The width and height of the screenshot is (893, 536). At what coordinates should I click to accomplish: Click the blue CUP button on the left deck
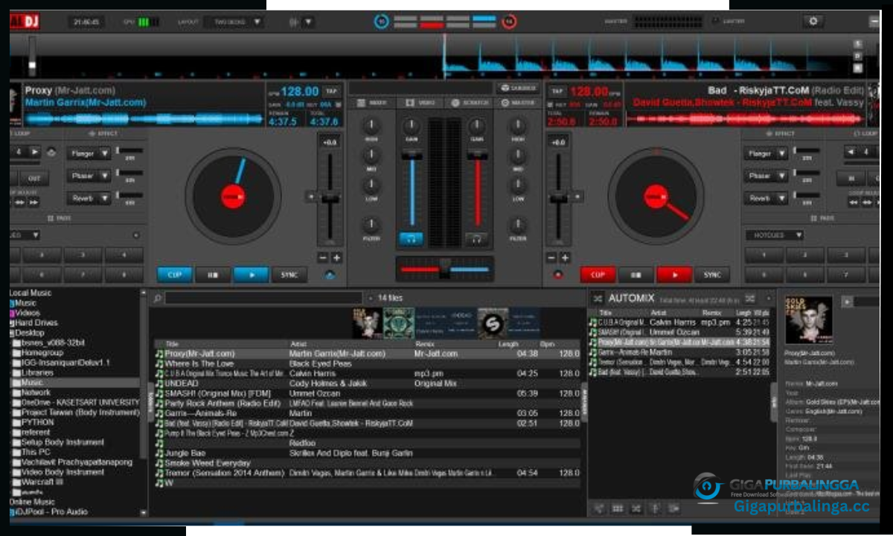(175, 275)
